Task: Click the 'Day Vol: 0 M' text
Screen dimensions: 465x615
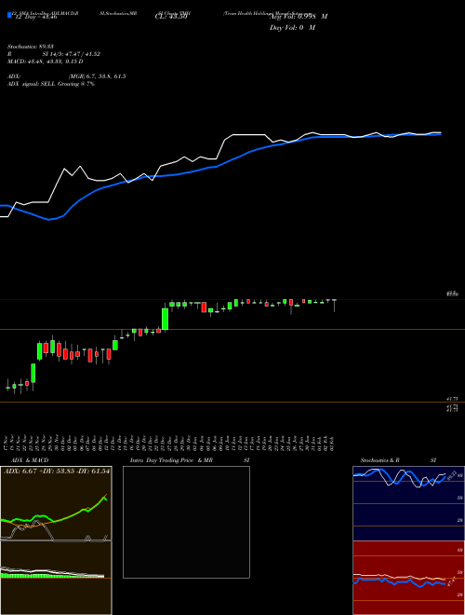Action: 292,28
